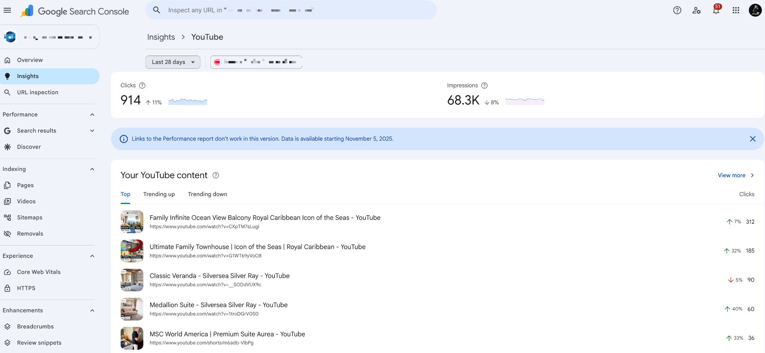Click the HTTPS lock icon

coord(7,288)
